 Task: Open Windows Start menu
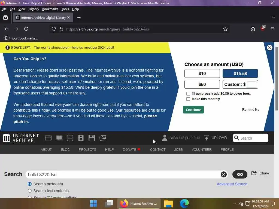pos(94,203)
